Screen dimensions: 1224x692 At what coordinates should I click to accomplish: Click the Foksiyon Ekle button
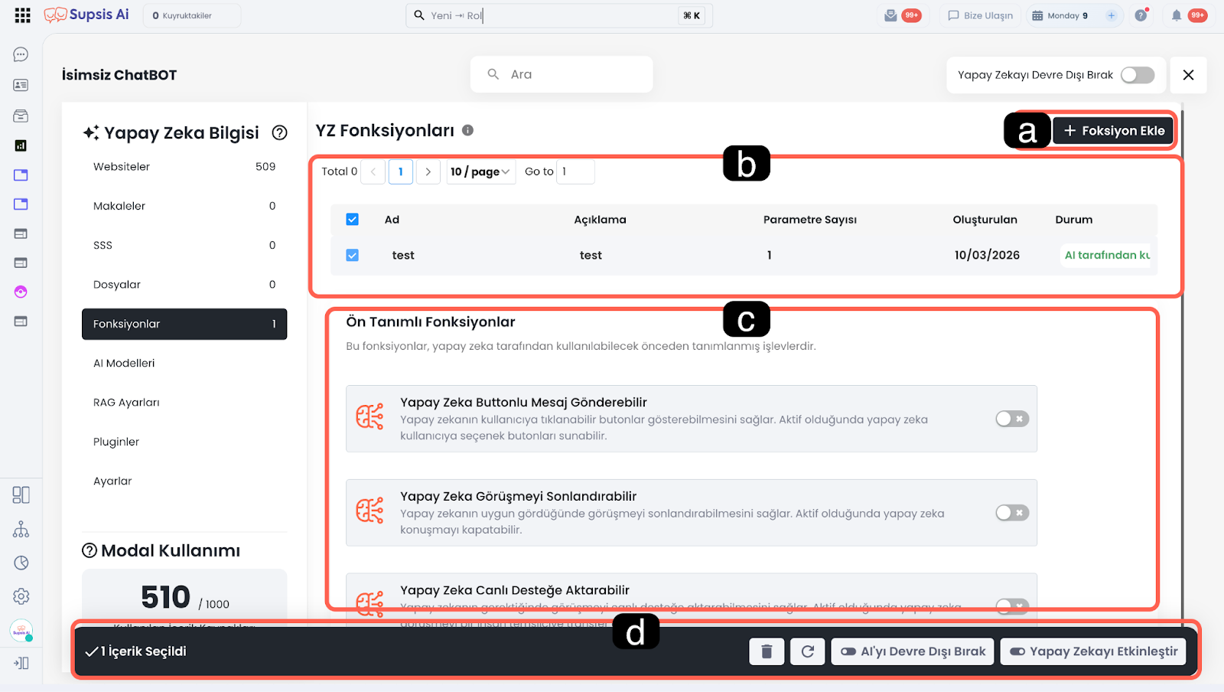click(1114, 131)
